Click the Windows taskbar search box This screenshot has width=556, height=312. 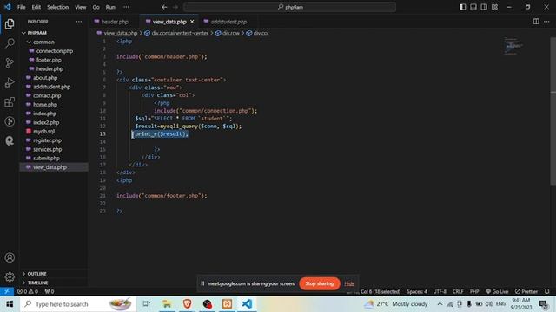(x=78, y=304)
